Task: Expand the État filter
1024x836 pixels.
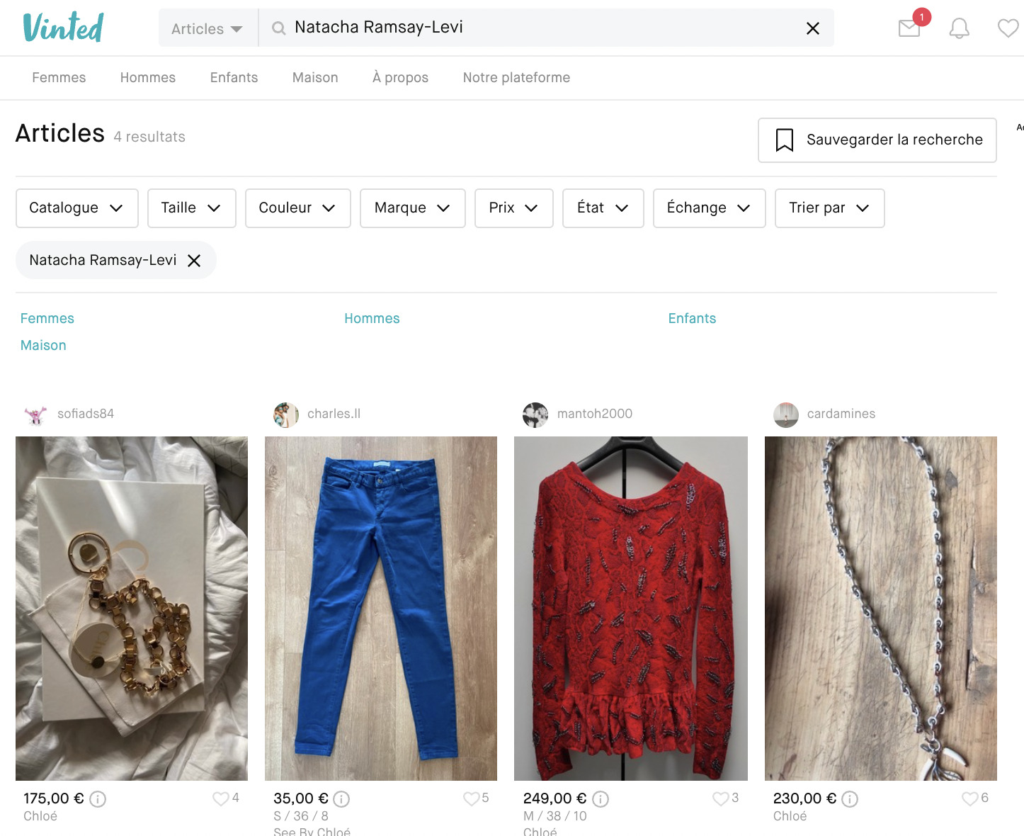Action: [603, 208]
